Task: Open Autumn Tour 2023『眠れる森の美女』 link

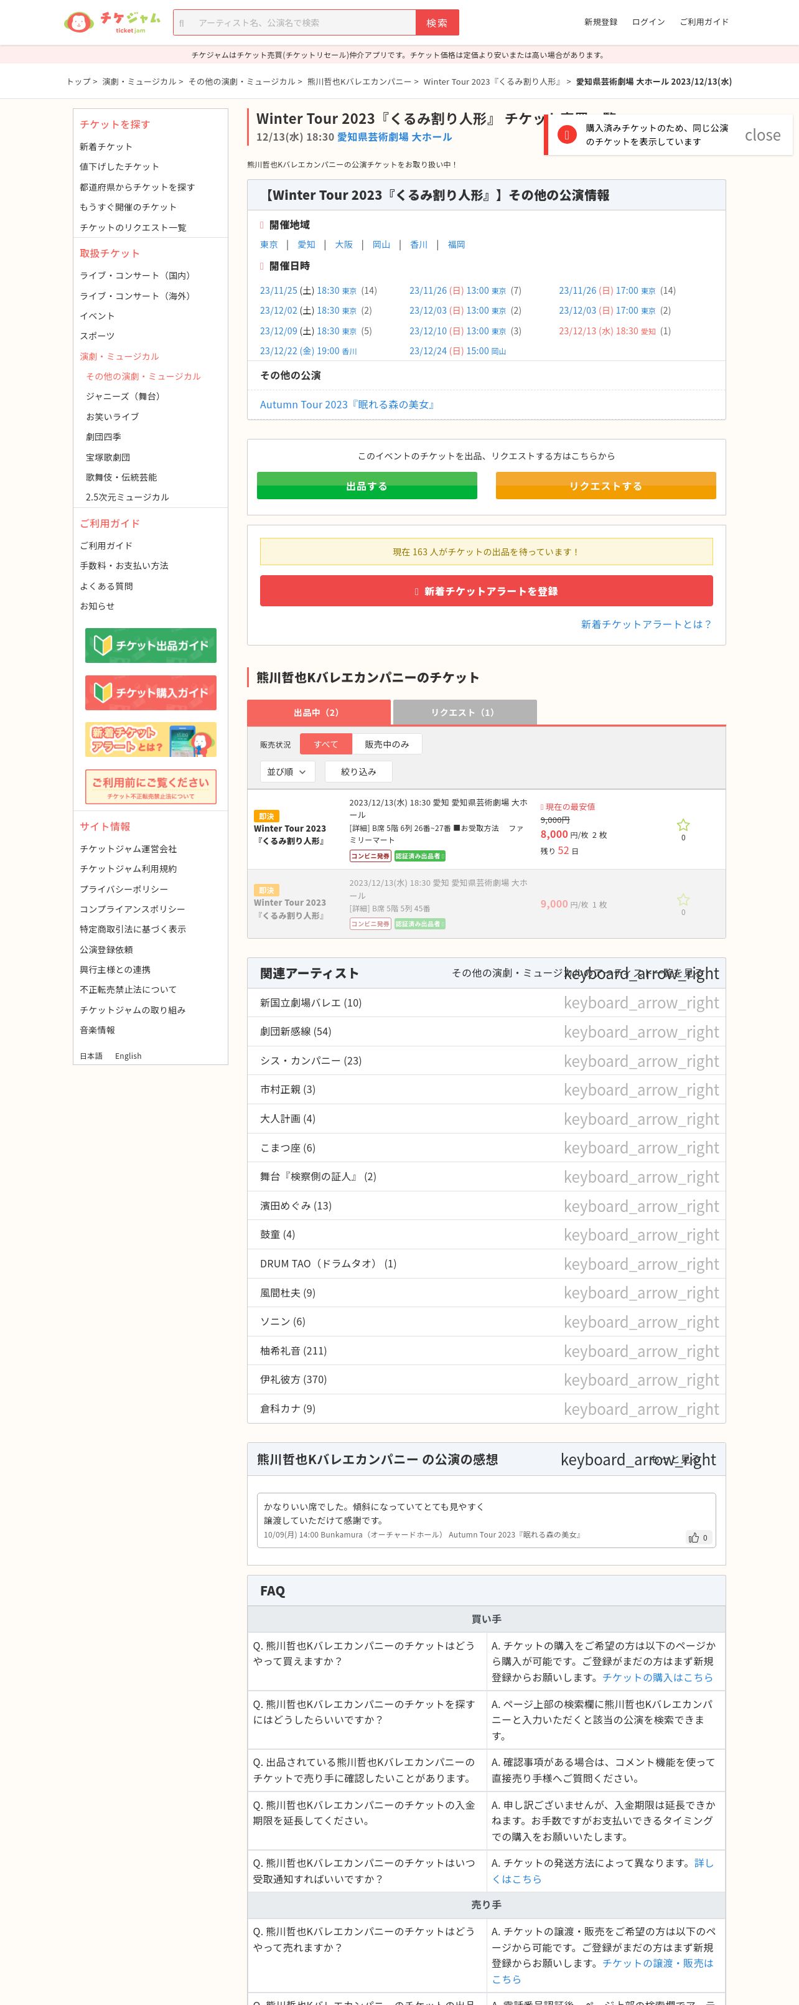Action: [348, 405]
